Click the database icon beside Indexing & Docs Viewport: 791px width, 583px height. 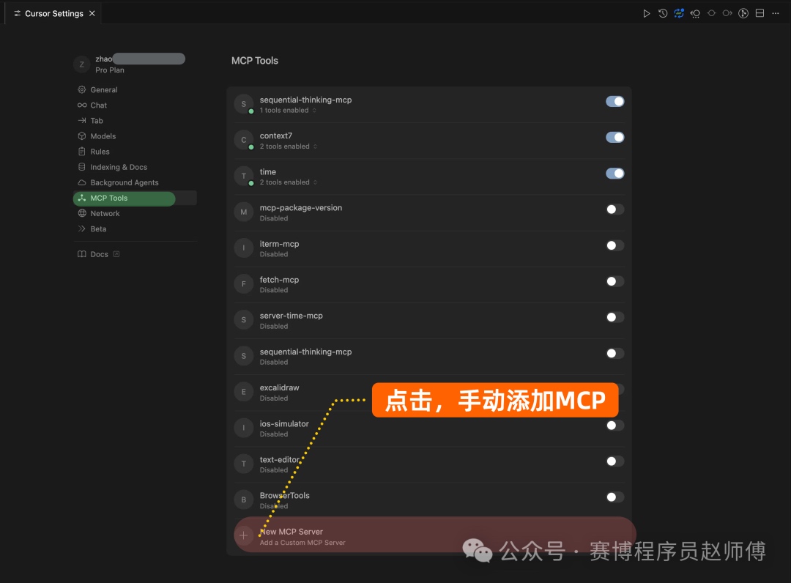click(82, 167)
